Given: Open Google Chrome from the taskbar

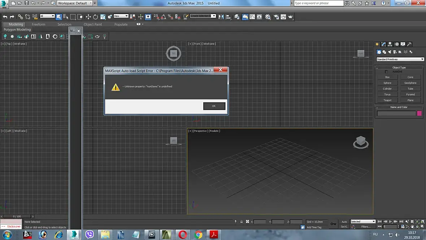Looking at the screenshot, I should [199, 235].
